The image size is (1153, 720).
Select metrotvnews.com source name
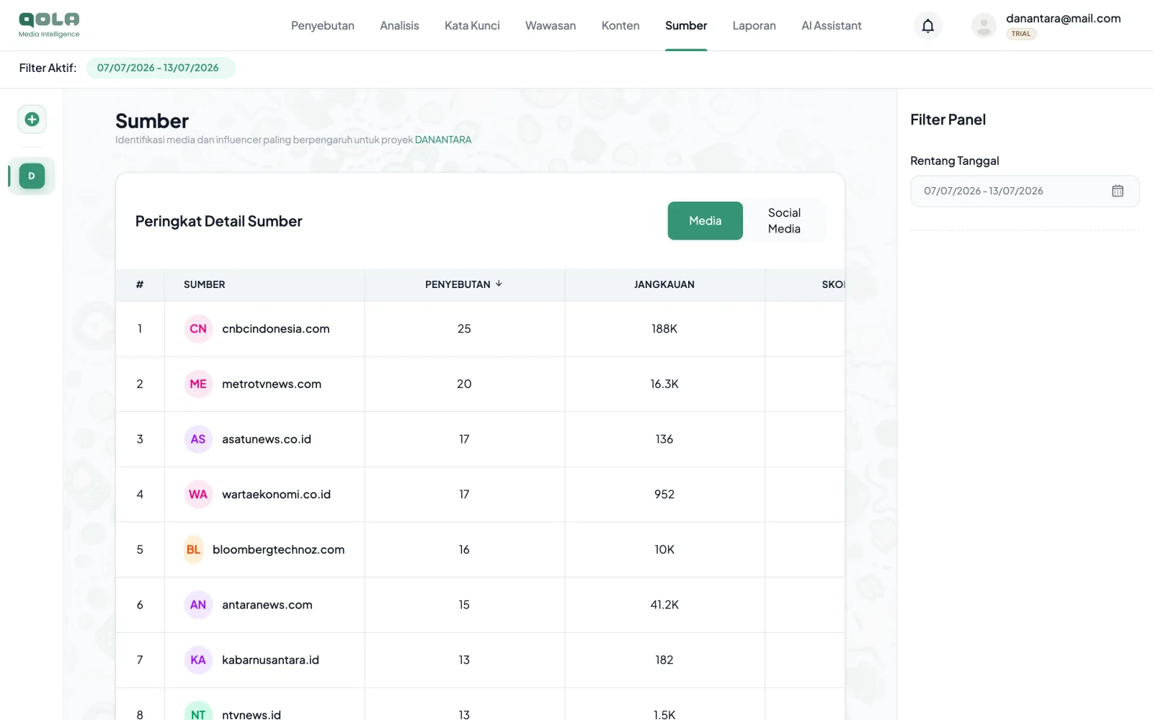coord(272,384)
